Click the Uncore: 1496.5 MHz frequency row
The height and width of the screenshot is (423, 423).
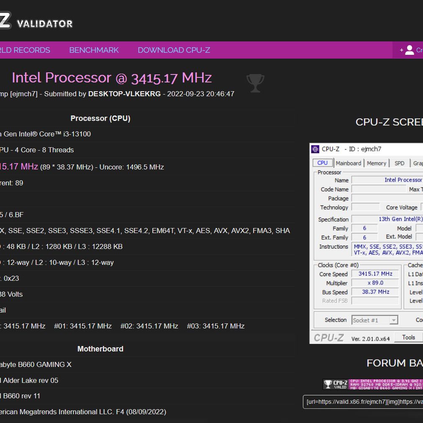click(147, 167)
